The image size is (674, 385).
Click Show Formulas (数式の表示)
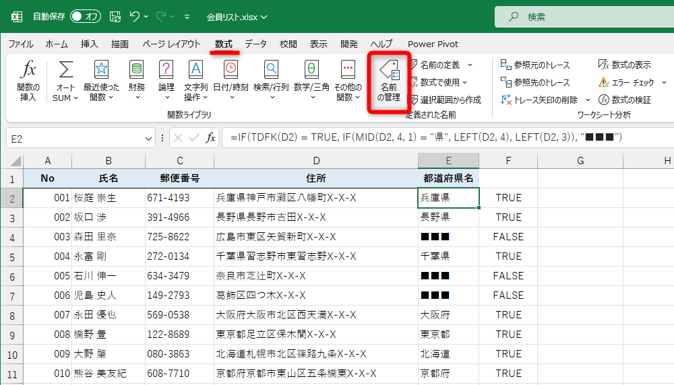coord(625,65)
